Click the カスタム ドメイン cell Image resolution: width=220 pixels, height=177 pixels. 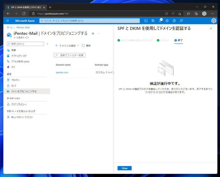click(x=105, y=72)
